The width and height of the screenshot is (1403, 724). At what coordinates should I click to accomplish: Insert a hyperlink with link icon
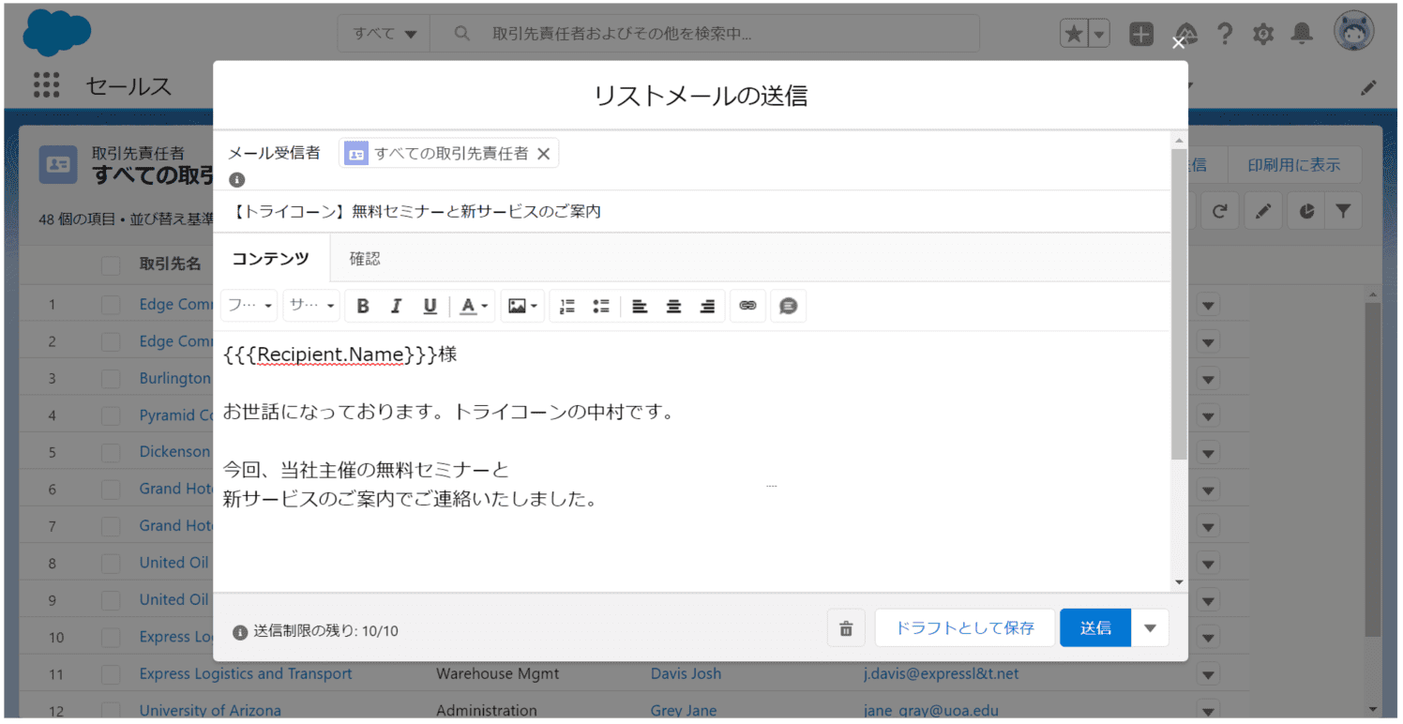(747, 306)
